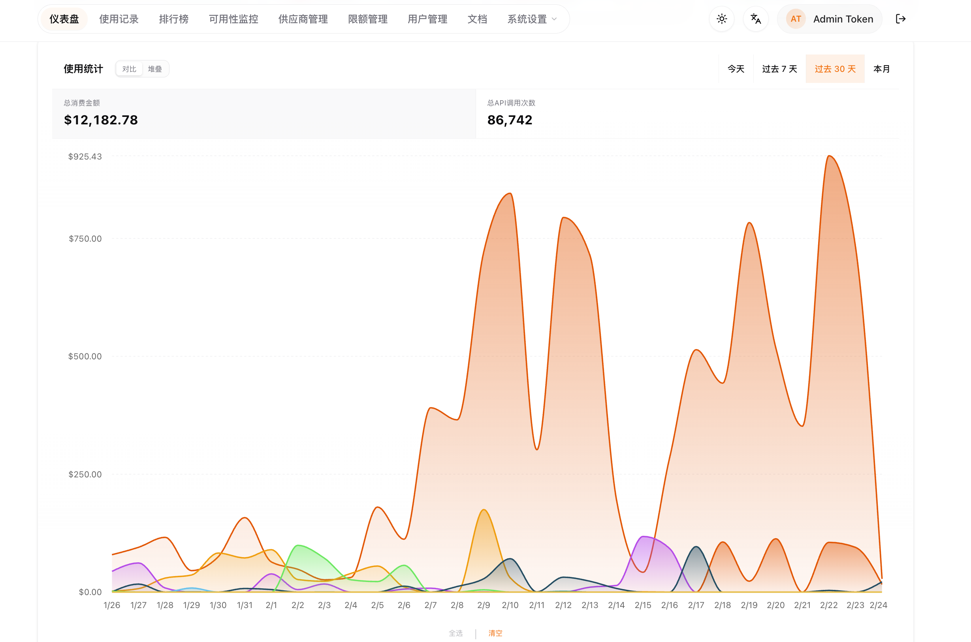Go to the 排行榜 page

pos(174,19)
